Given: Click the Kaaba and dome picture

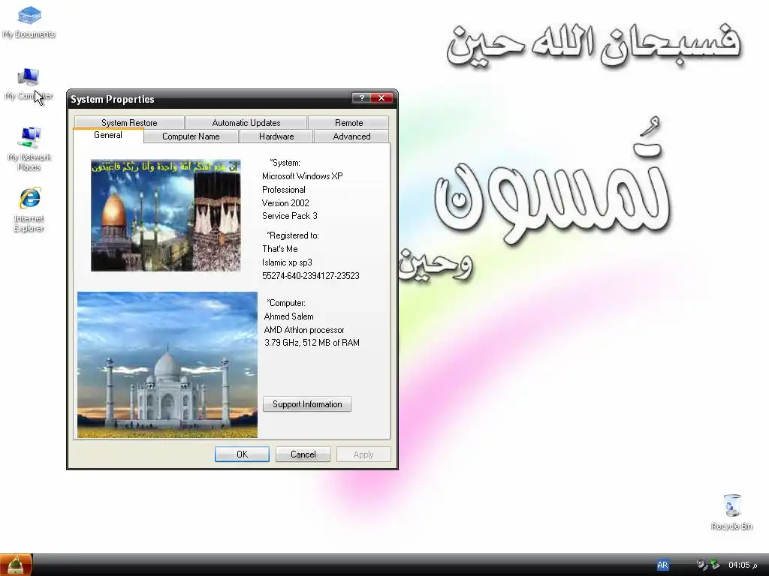Looking at the screenshot, I should pos(166,215).
